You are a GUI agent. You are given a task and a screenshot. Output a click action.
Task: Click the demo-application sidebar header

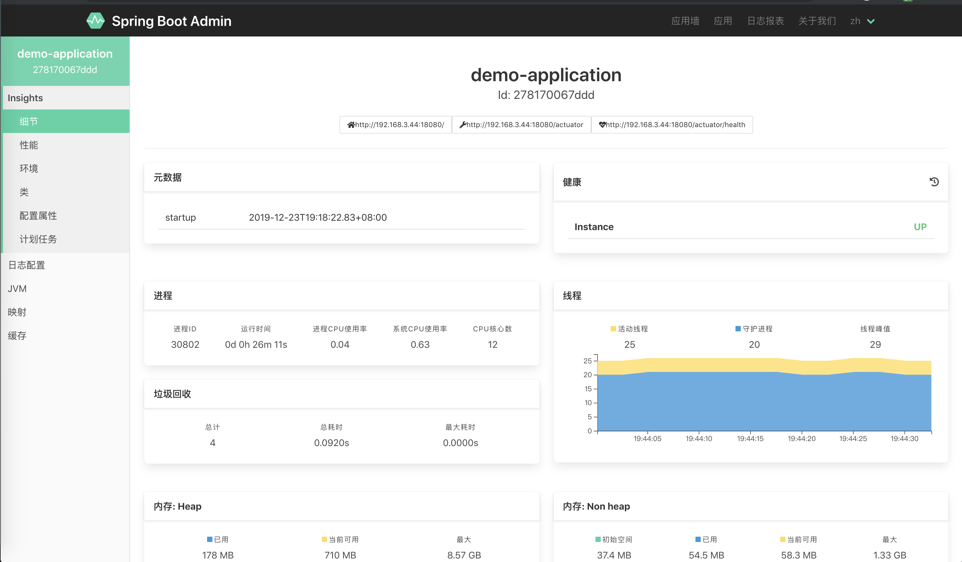click(x=65, y=61)
